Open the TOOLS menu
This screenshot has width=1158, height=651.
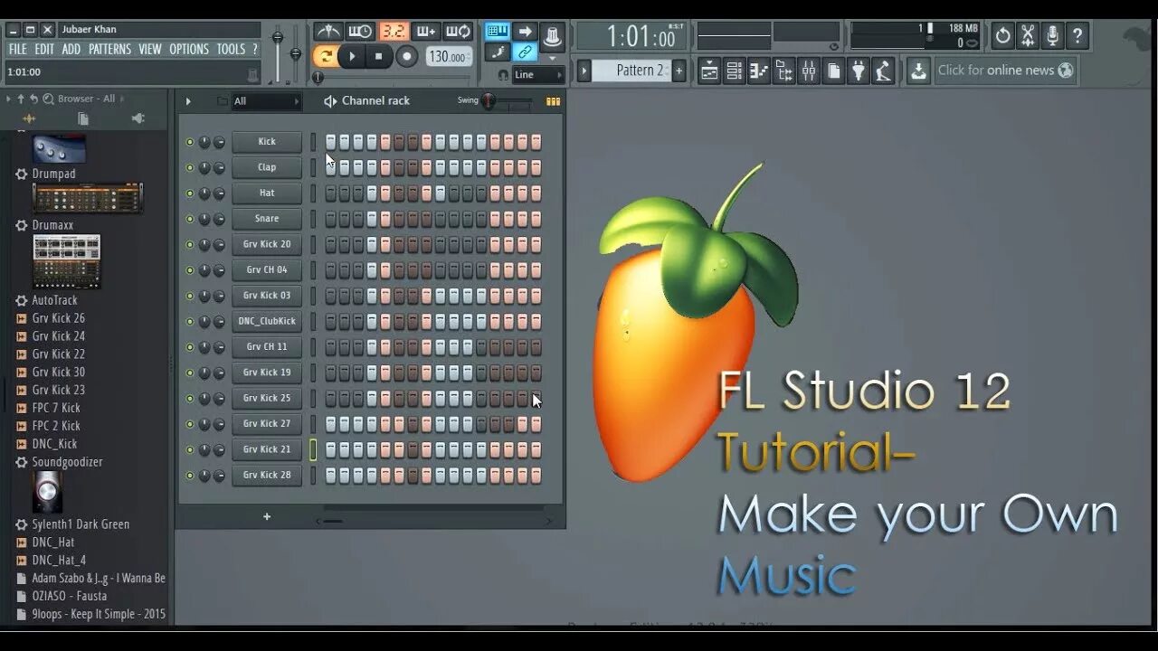pos(231,49)
